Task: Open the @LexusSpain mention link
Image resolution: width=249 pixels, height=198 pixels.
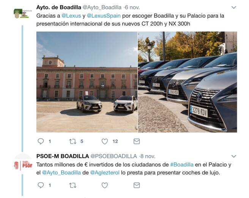Action: pyautogui.click(x=104, y=16)
